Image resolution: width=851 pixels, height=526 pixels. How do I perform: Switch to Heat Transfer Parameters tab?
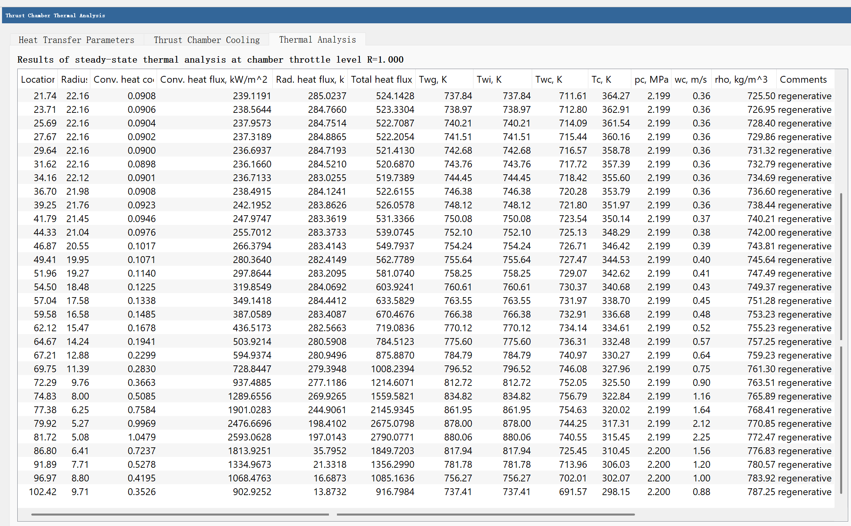coord(76,40)
